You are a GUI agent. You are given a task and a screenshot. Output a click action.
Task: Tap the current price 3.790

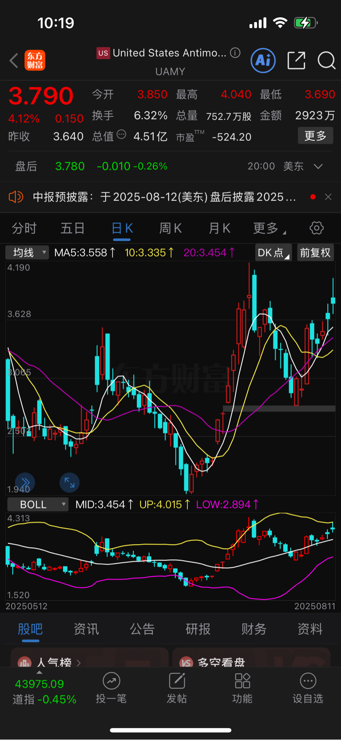41,96
